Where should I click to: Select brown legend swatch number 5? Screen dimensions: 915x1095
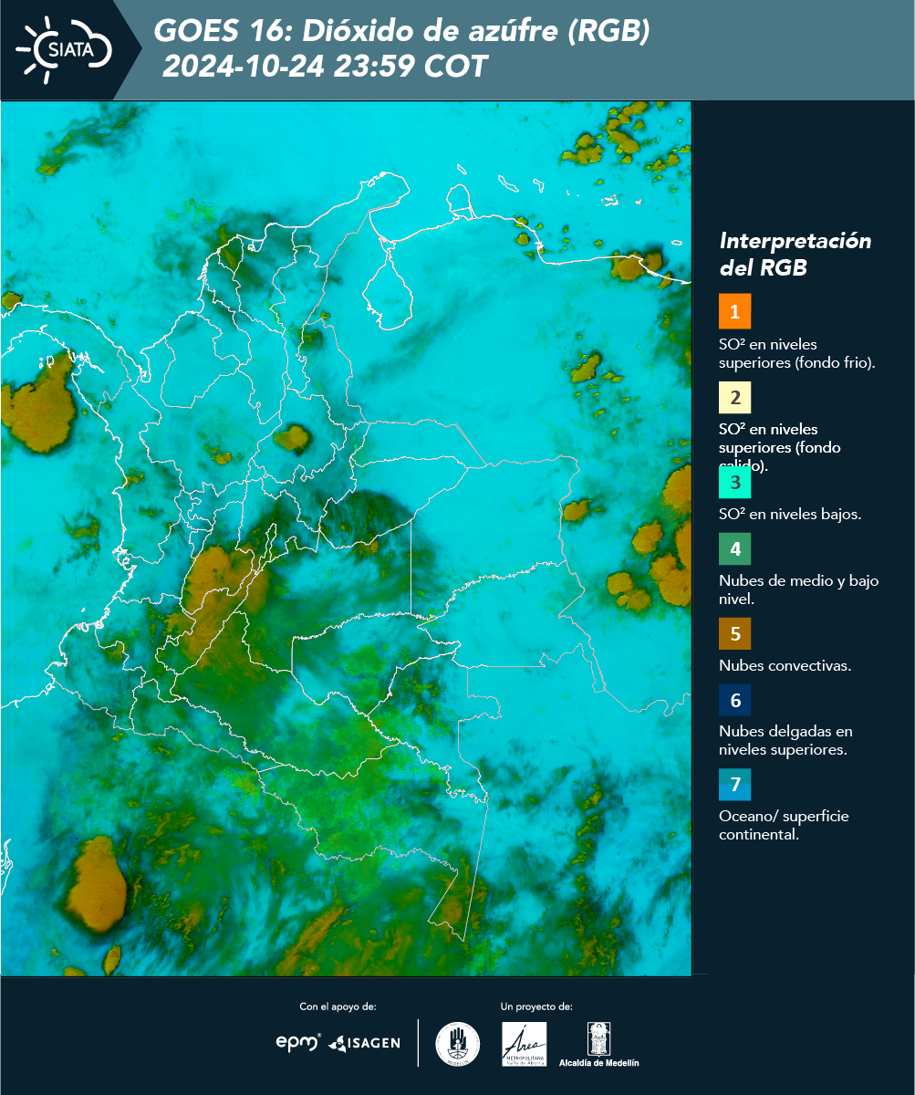coord(735,633)
